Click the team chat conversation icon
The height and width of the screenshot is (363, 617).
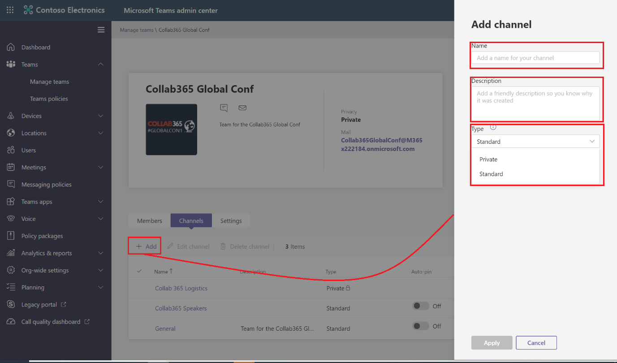(x=224, y=108)
